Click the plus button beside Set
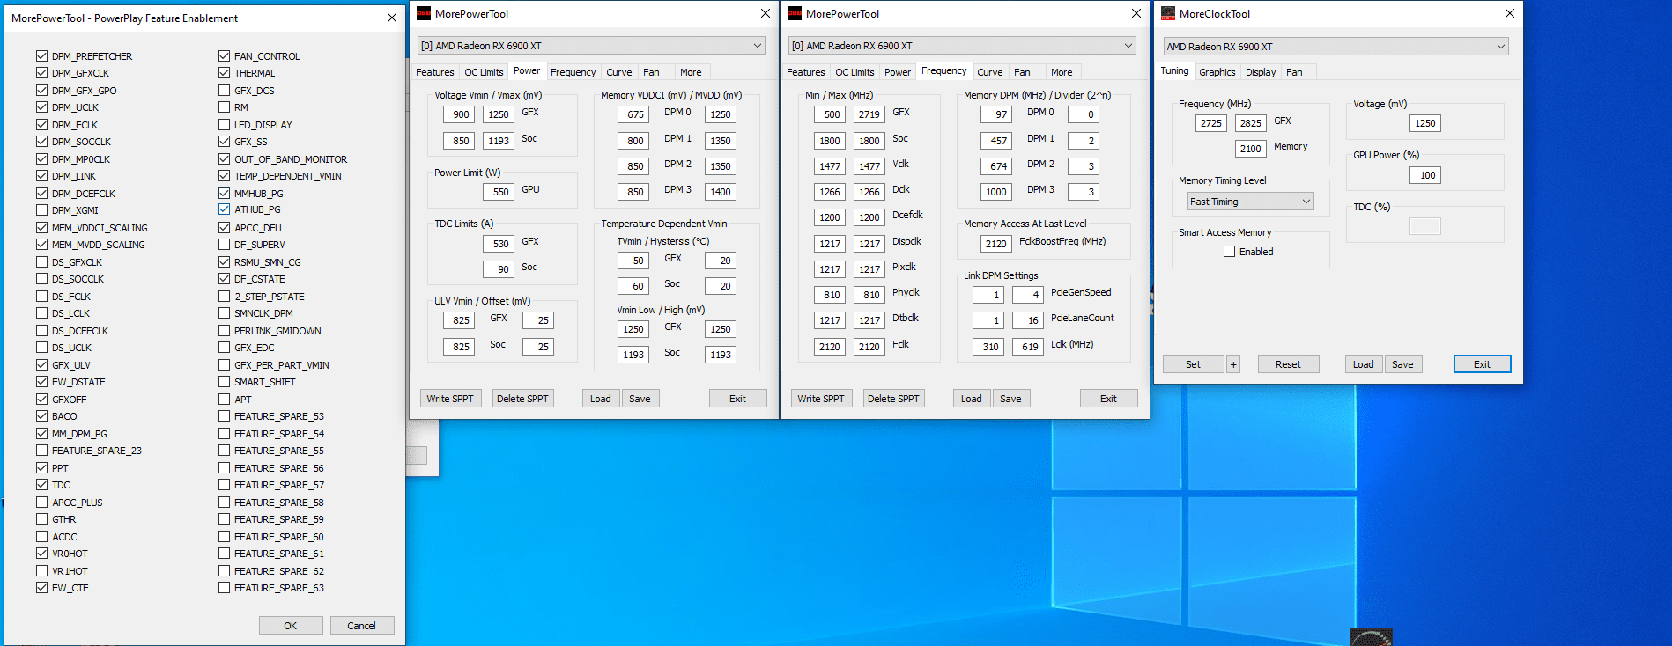This screenshot has width=1672, height=646. [x=1233, y=364]
